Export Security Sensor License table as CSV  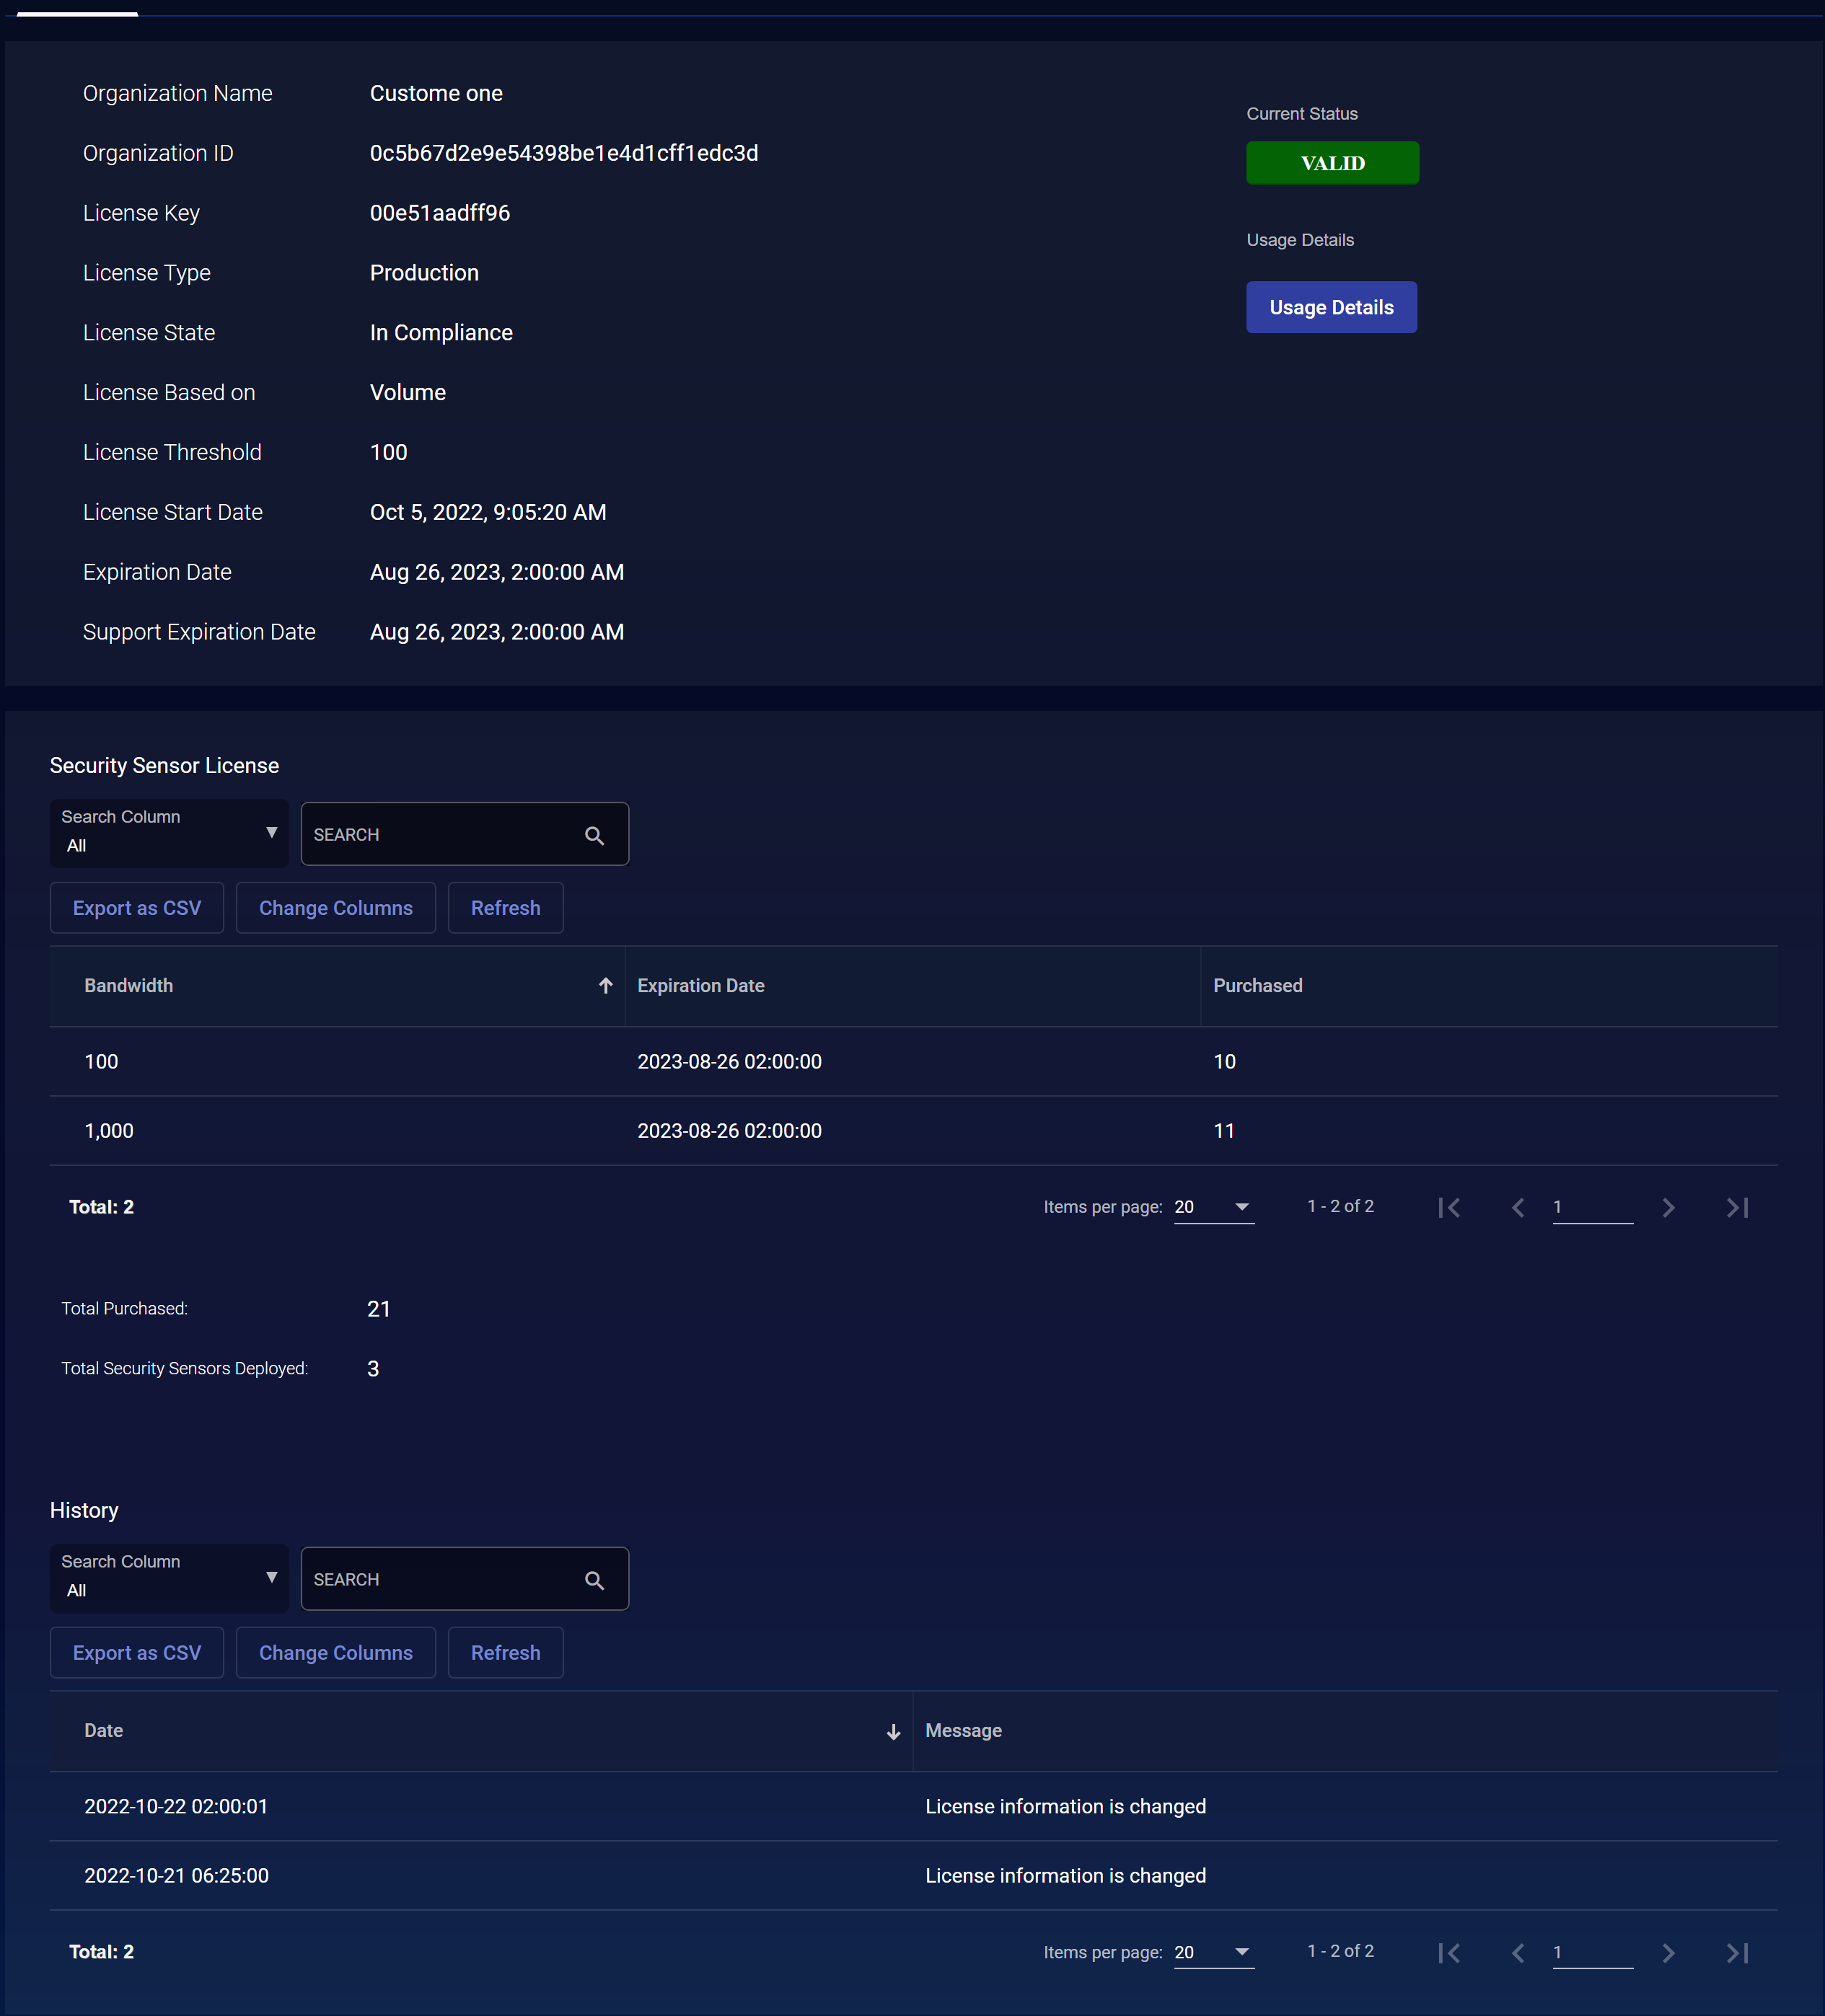(137, 908)
